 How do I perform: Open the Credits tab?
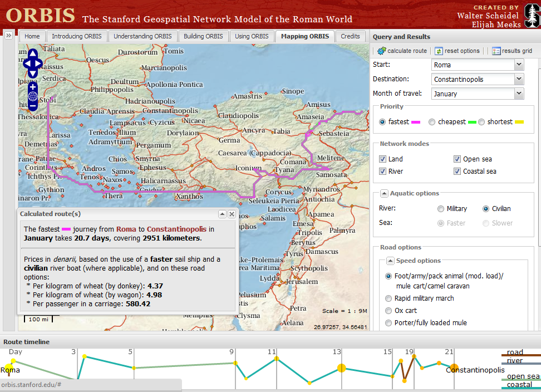pyautogui.click(x=350, y=36)
